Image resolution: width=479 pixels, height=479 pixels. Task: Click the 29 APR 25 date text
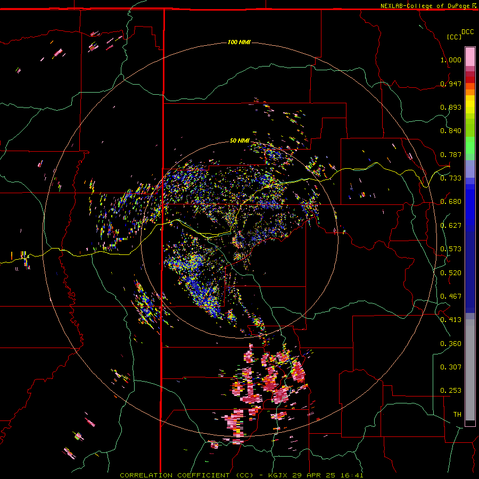point(313,475)
